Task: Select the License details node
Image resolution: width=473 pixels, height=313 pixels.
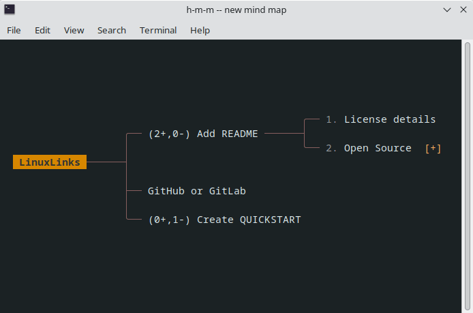Action: 389,119
